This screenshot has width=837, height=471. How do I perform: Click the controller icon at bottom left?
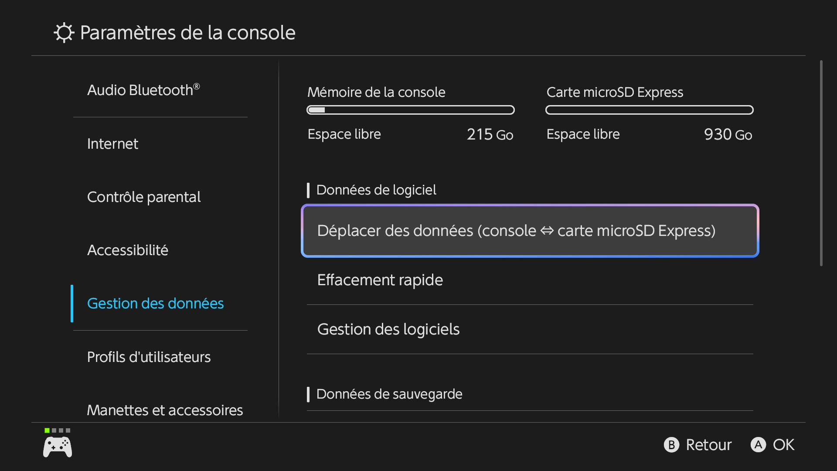tap(58, 447)
